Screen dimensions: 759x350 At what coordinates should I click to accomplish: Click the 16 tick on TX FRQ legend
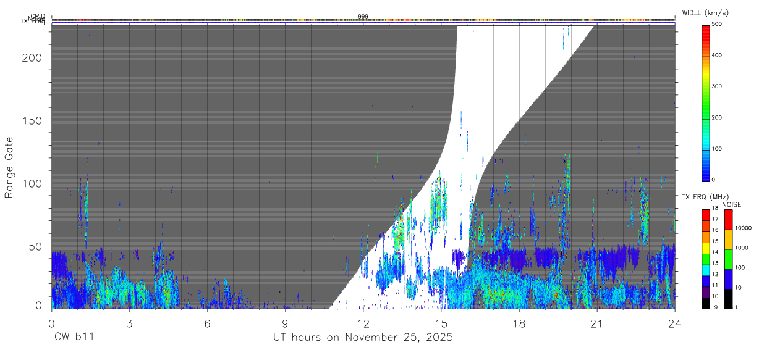[715, 230]
